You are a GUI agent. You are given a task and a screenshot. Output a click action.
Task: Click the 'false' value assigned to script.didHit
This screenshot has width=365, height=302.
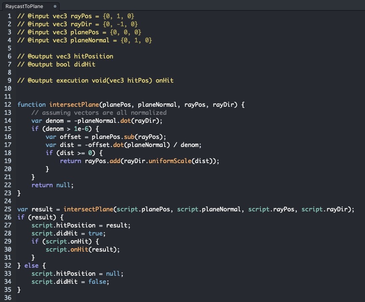tap(97, 282)
